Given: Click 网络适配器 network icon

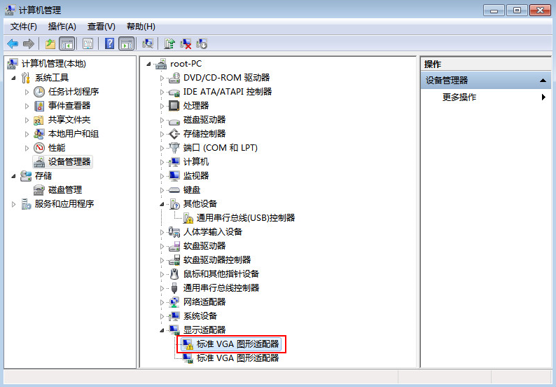Looking at the screenshot, I should [x=174, y=301].
